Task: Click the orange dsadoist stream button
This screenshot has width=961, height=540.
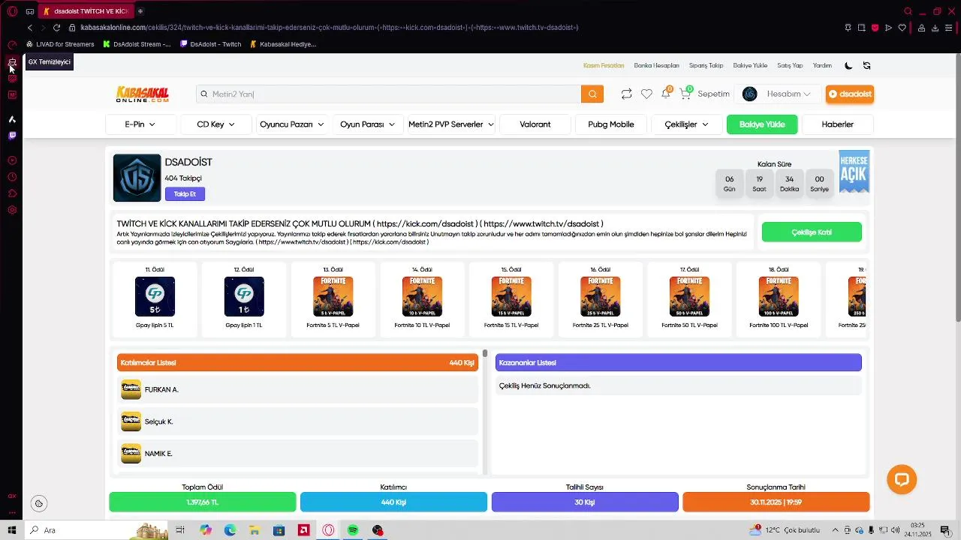Action: tap(850, 94)
